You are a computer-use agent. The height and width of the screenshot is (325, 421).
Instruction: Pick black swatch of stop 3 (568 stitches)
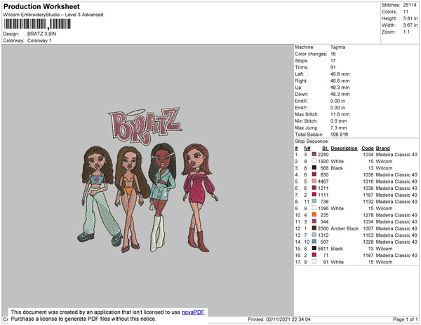click(x=314, y=167)
